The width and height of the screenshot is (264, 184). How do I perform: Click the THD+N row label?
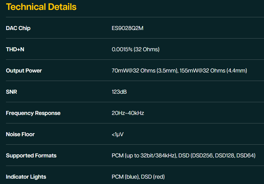coord(15,49)
